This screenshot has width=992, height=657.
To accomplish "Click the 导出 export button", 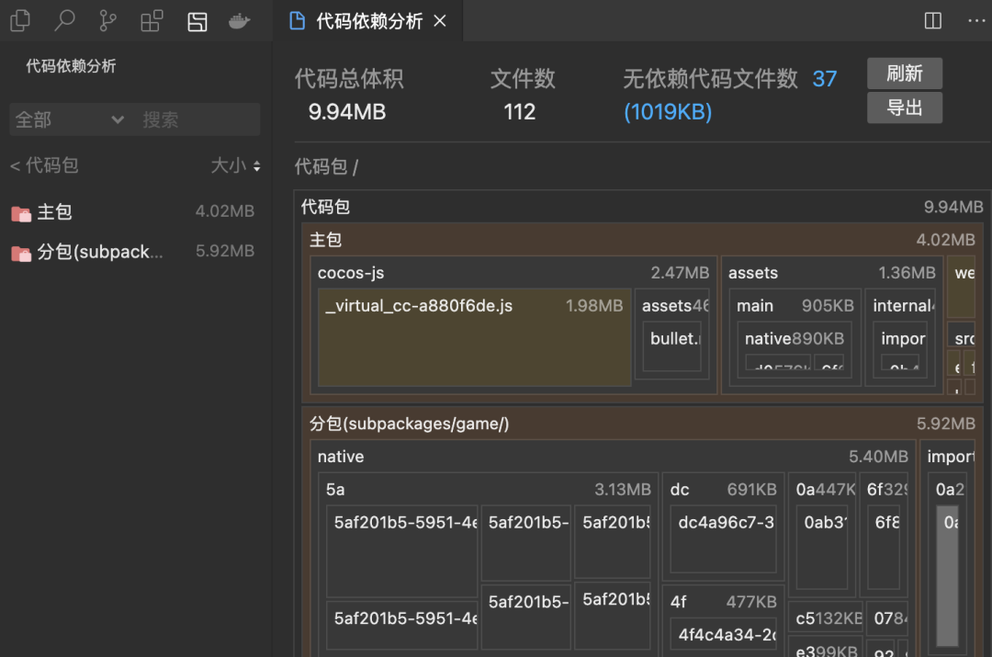I will [x=904, y=108].
